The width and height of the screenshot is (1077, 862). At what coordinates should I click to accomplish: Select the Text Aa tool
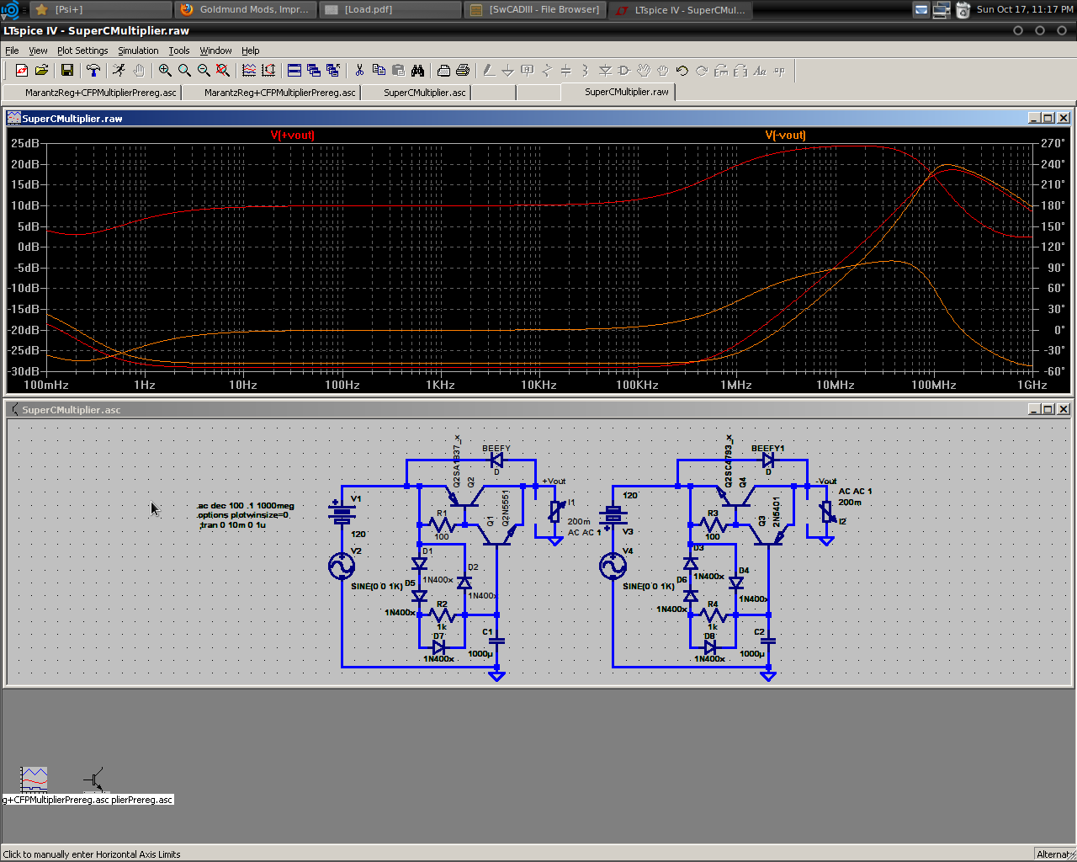pyautogui.click(x=760, y=71)
